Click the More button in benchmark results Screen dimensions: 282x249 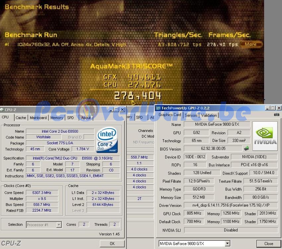(x=251, y=44)
